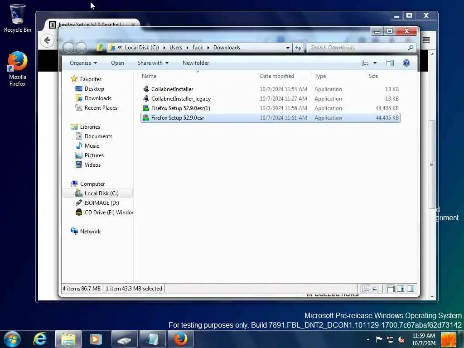Click the Explorer back navigation button
The width and height of the screenshot is (464, 348).
coord(69,47)
